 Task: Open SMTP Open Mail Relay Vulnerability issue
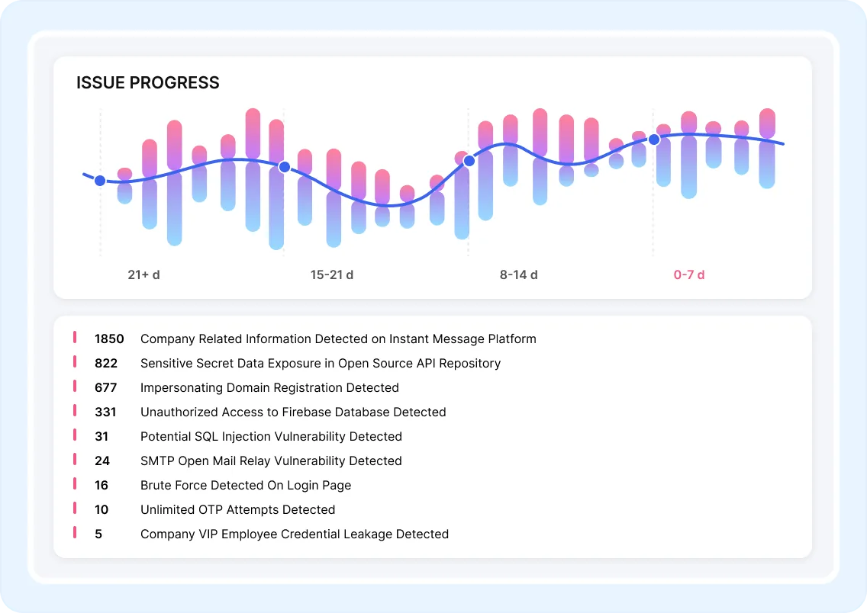(x=271, y=461)
